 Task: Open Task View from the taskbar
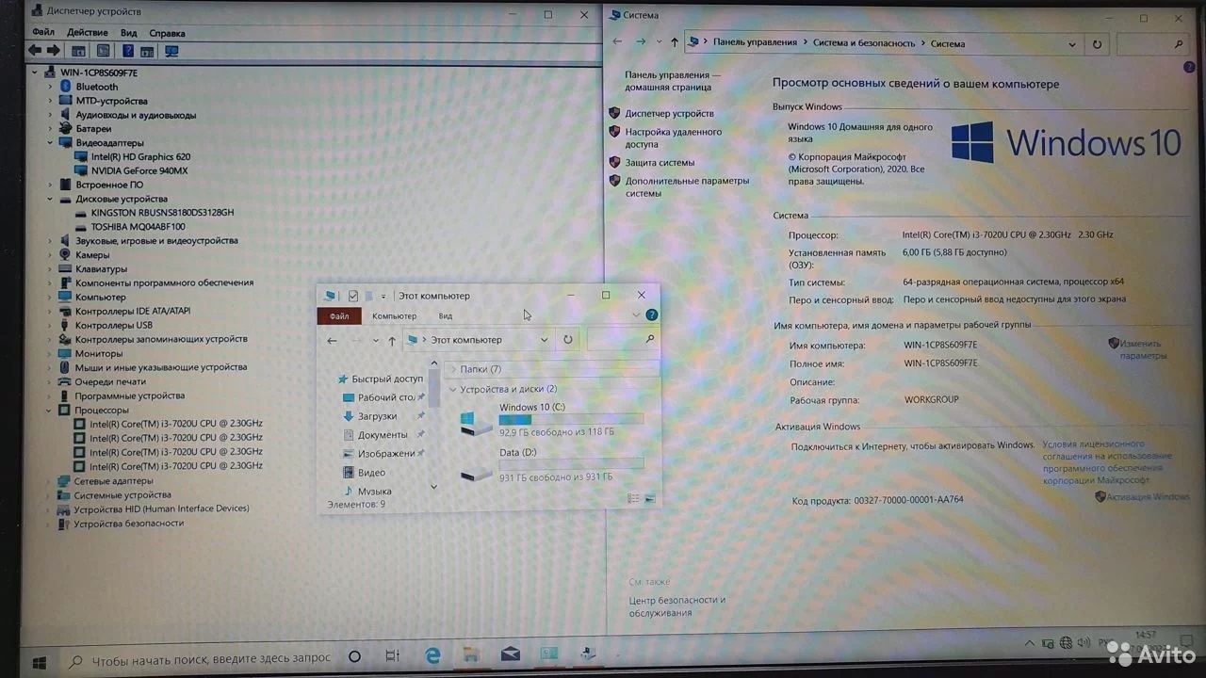click(393, 657)
